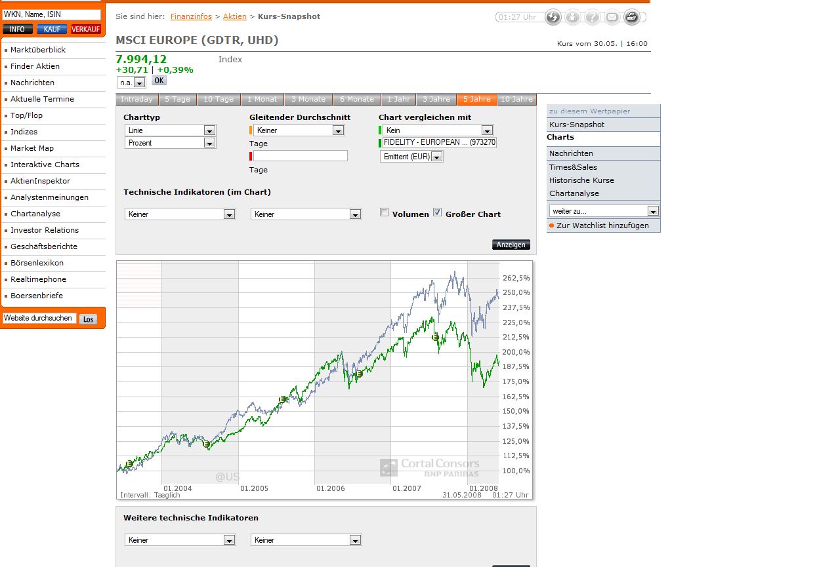Follow the Aktien breadcrumb link
Image resolution: width=817 pixels, height=567 pixels.
coord(235,16)
